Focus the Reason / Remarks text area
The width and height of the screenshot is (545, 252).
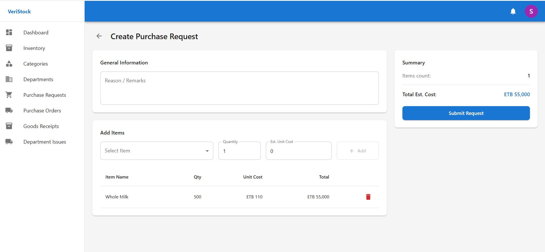(239, 88)
